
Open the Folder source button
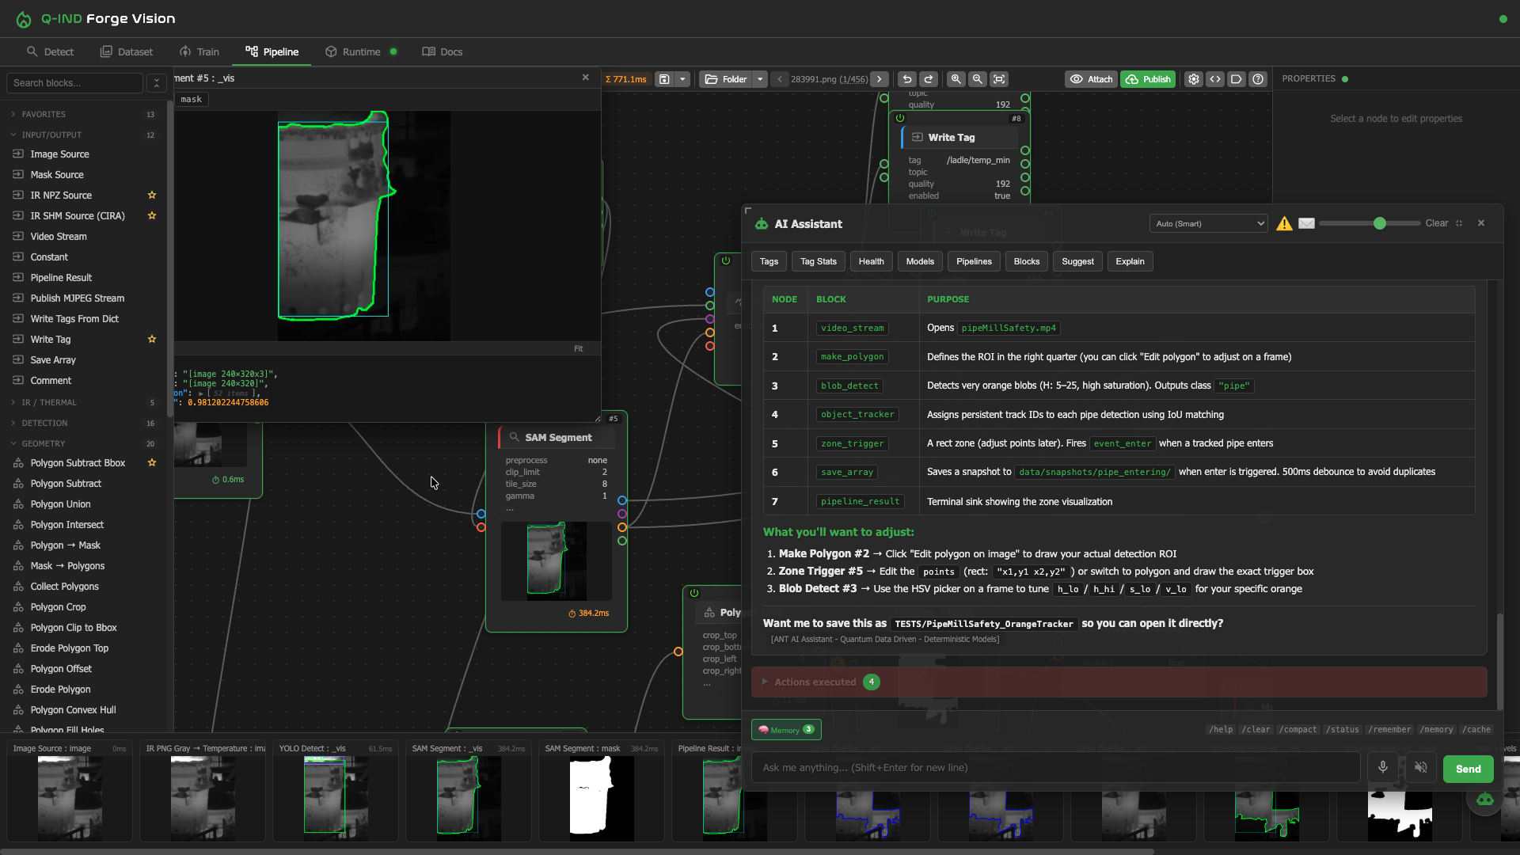pyautogui.click(x=726, y=79)
